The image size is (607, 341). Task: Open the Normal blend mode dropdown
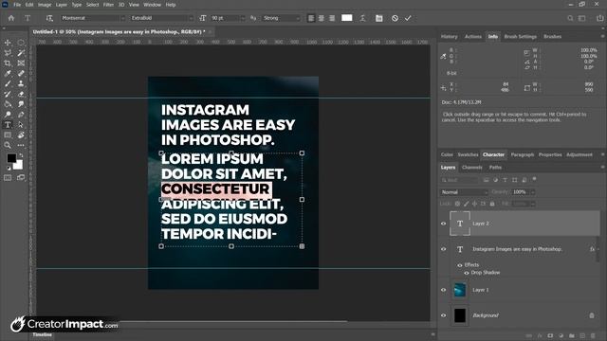coord(464,192)
